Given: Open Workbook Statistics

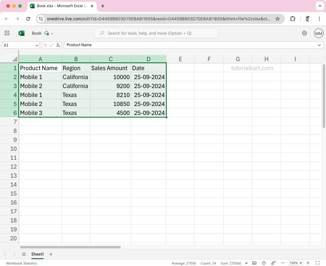Looking at the screenshot, I should pyautogui.click(x=21, y=263).
